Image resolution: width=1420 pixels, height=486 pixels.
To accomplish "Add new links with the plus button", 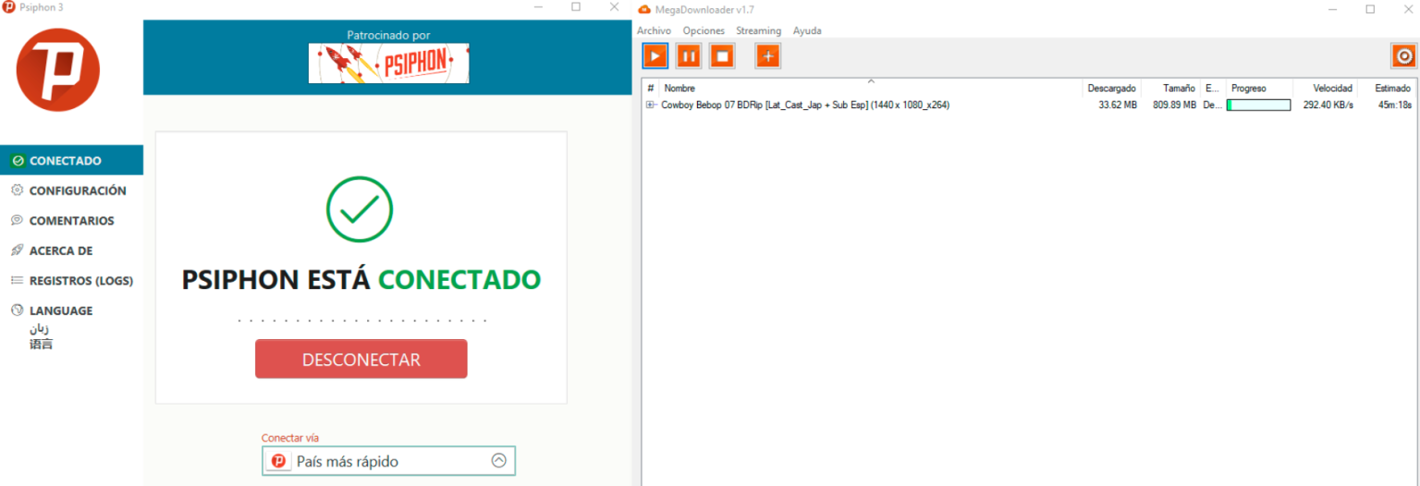I will pos(768,56).
